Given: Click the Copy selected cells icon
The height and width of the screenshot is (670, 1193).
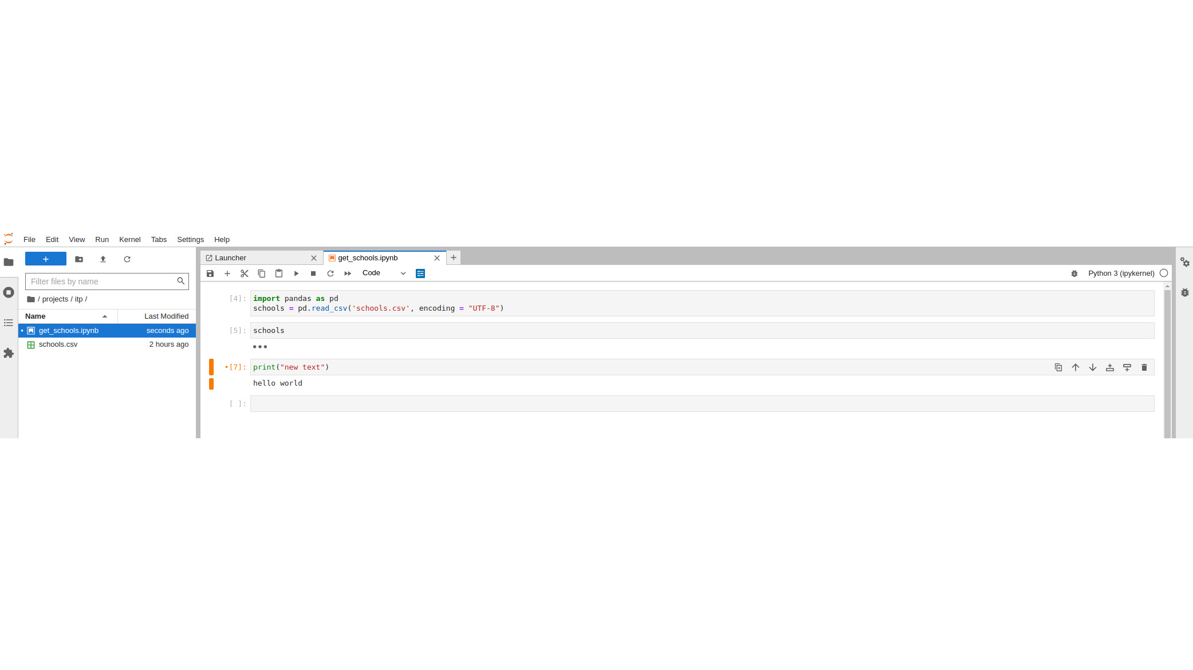Looking at the screenshot, I should (261, 273).
